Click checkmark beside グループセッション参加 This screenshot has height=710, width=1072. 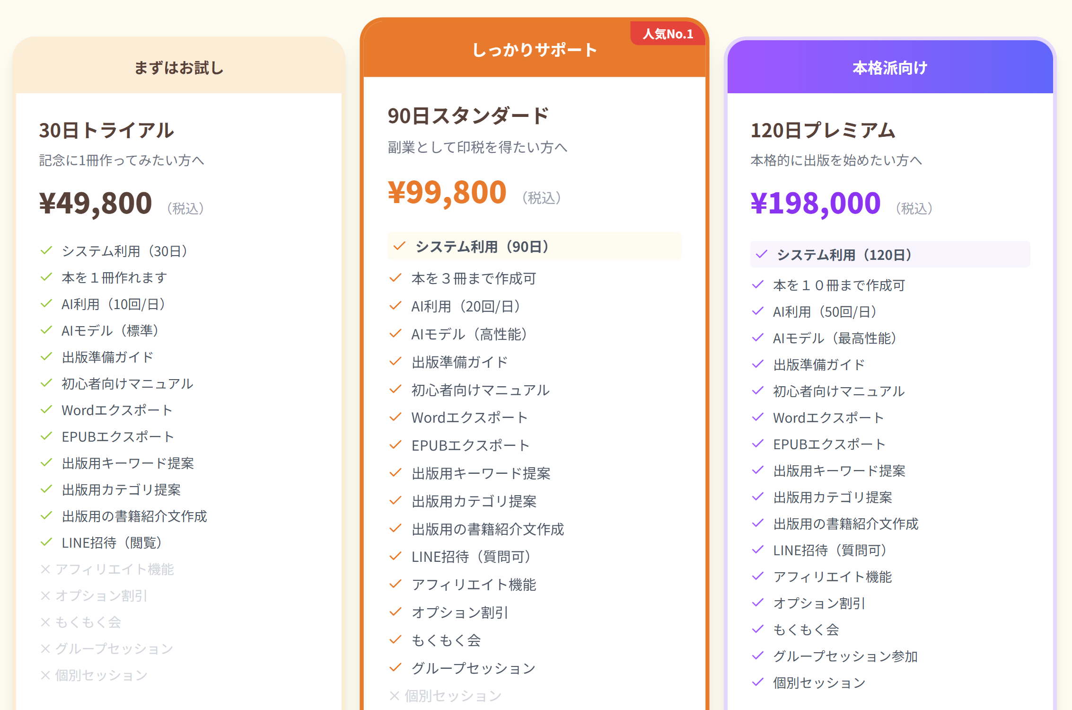coord(758,656)
